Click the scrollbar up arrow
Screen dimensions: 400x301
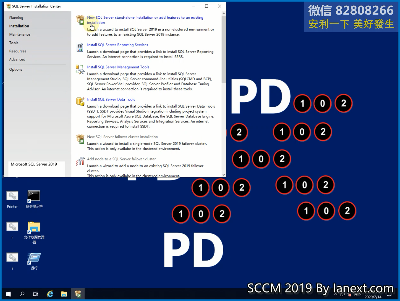click(x=224, y=14)
